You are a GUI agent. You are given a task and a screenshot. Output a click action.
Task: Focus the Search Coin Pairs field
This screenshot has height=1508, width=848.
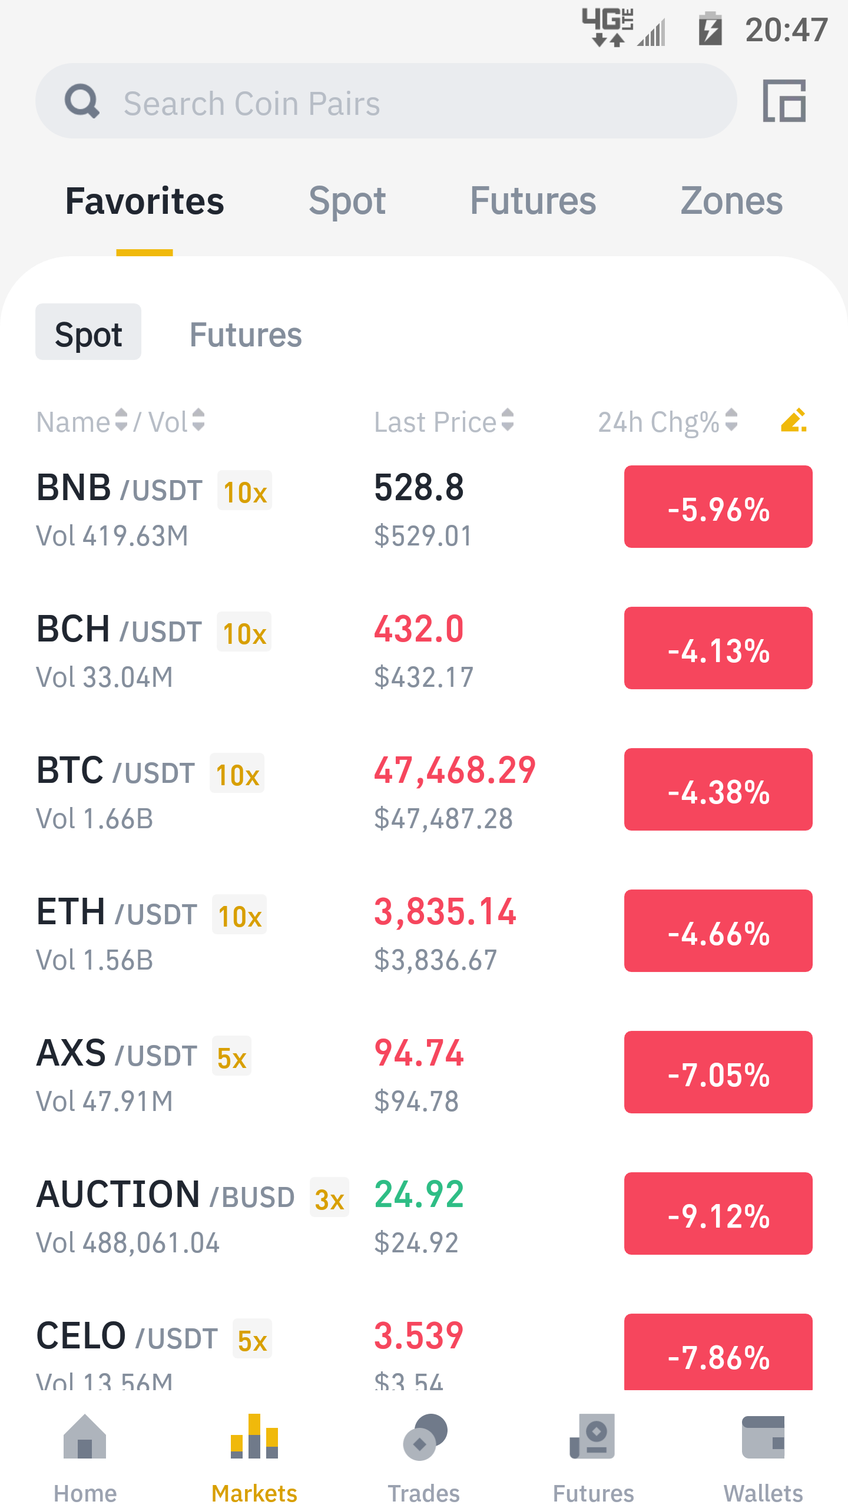coord(386,101)
